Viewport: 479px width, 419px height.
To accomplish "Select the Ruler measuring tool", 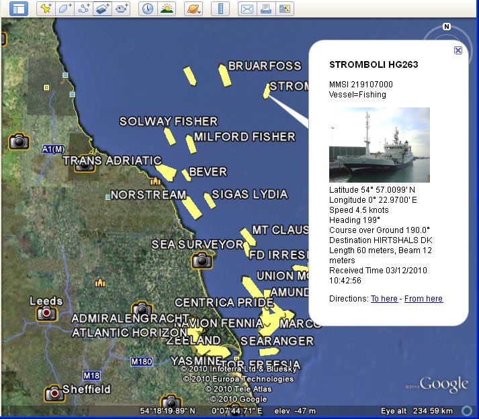I will click(220, 8).
